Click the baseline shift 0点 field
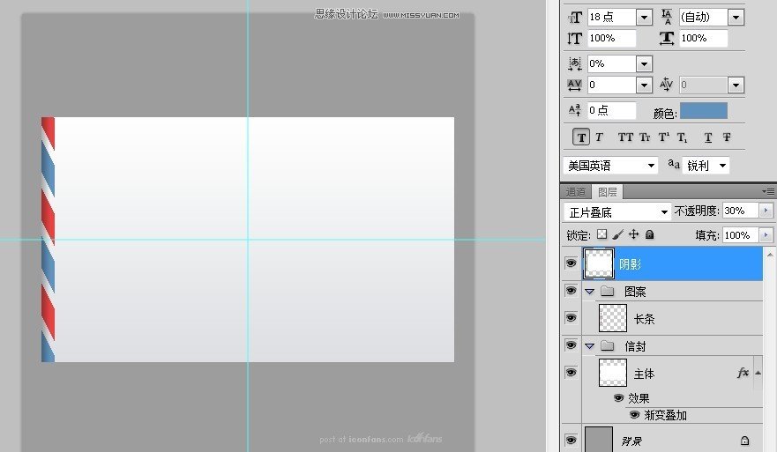The image size is (777, 452). (x=611, y=110)
